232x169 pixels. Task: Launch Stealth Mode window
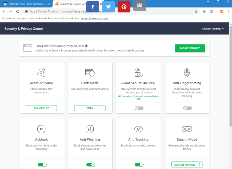point(187,165)
